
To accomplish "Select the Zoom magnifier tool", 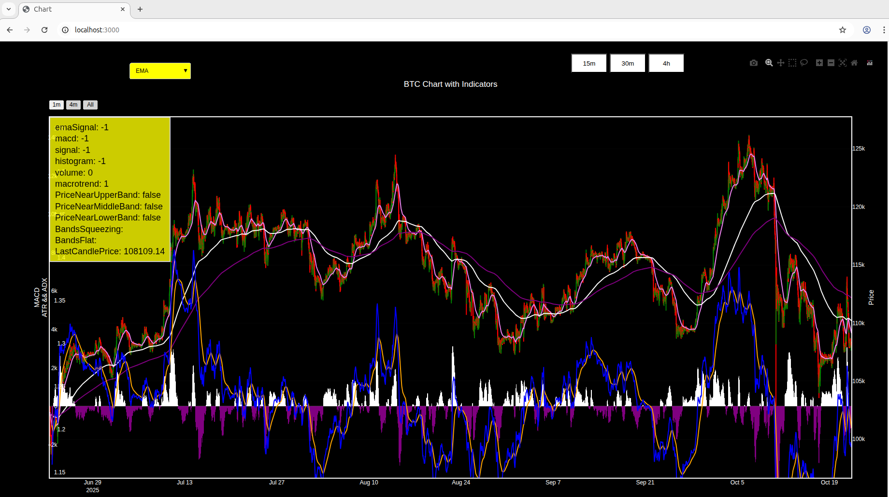I will point(769,63).
